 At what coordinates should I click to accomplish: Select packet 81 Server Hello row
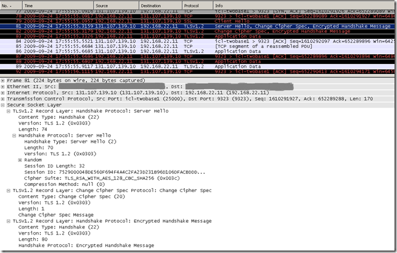197,26
